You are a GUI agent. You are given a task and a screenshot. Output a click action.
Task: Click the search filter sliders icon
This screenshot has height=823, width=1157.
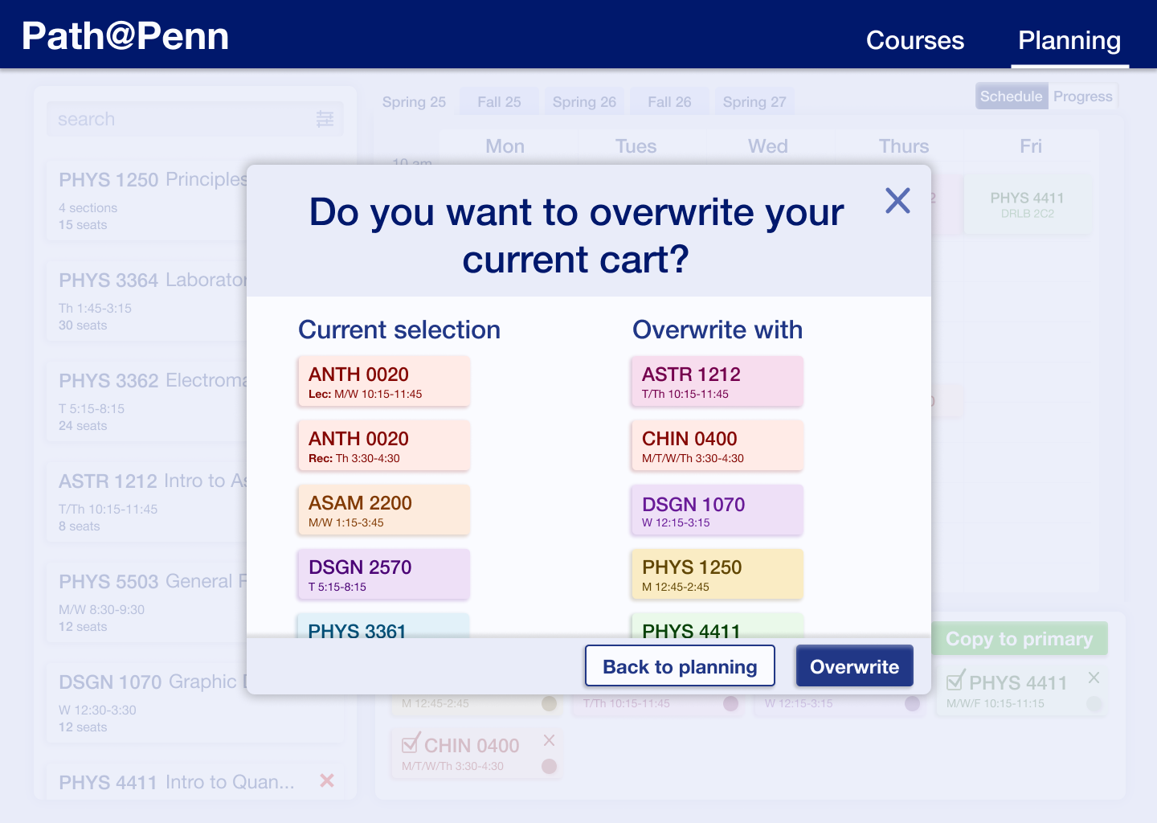(325, 119)
